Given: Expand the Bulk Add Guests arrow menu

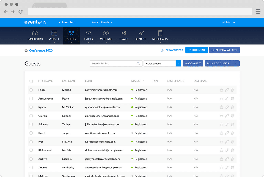Looking at the screenshot, I should click(x=235, y=63).
